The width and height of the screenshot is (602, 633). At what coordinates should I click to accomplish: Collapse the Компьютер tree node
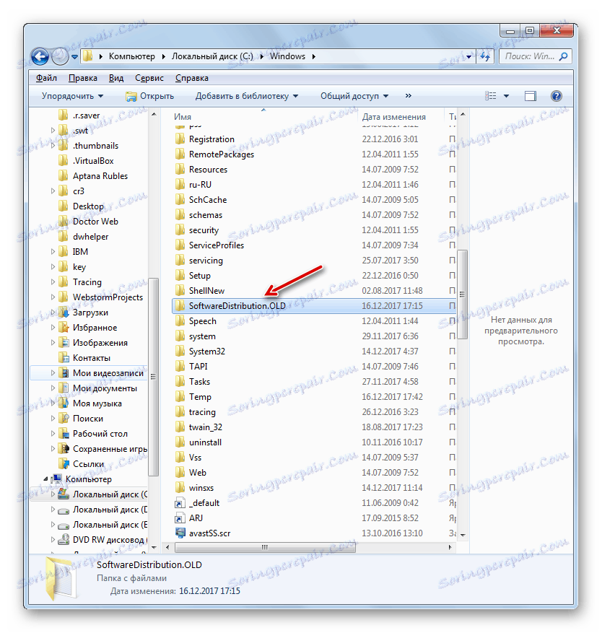45,479
